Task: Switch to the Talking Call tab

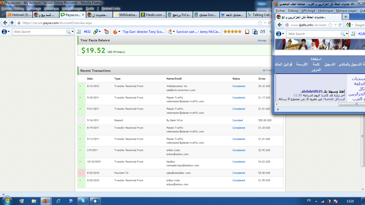Action: click(259, 15)
